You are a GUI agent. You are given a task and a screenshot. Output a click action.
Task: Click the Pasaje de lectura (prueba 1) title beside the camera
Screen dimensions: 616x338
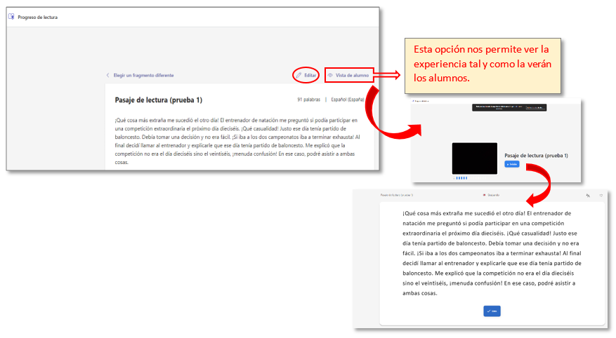pos(536,156)
